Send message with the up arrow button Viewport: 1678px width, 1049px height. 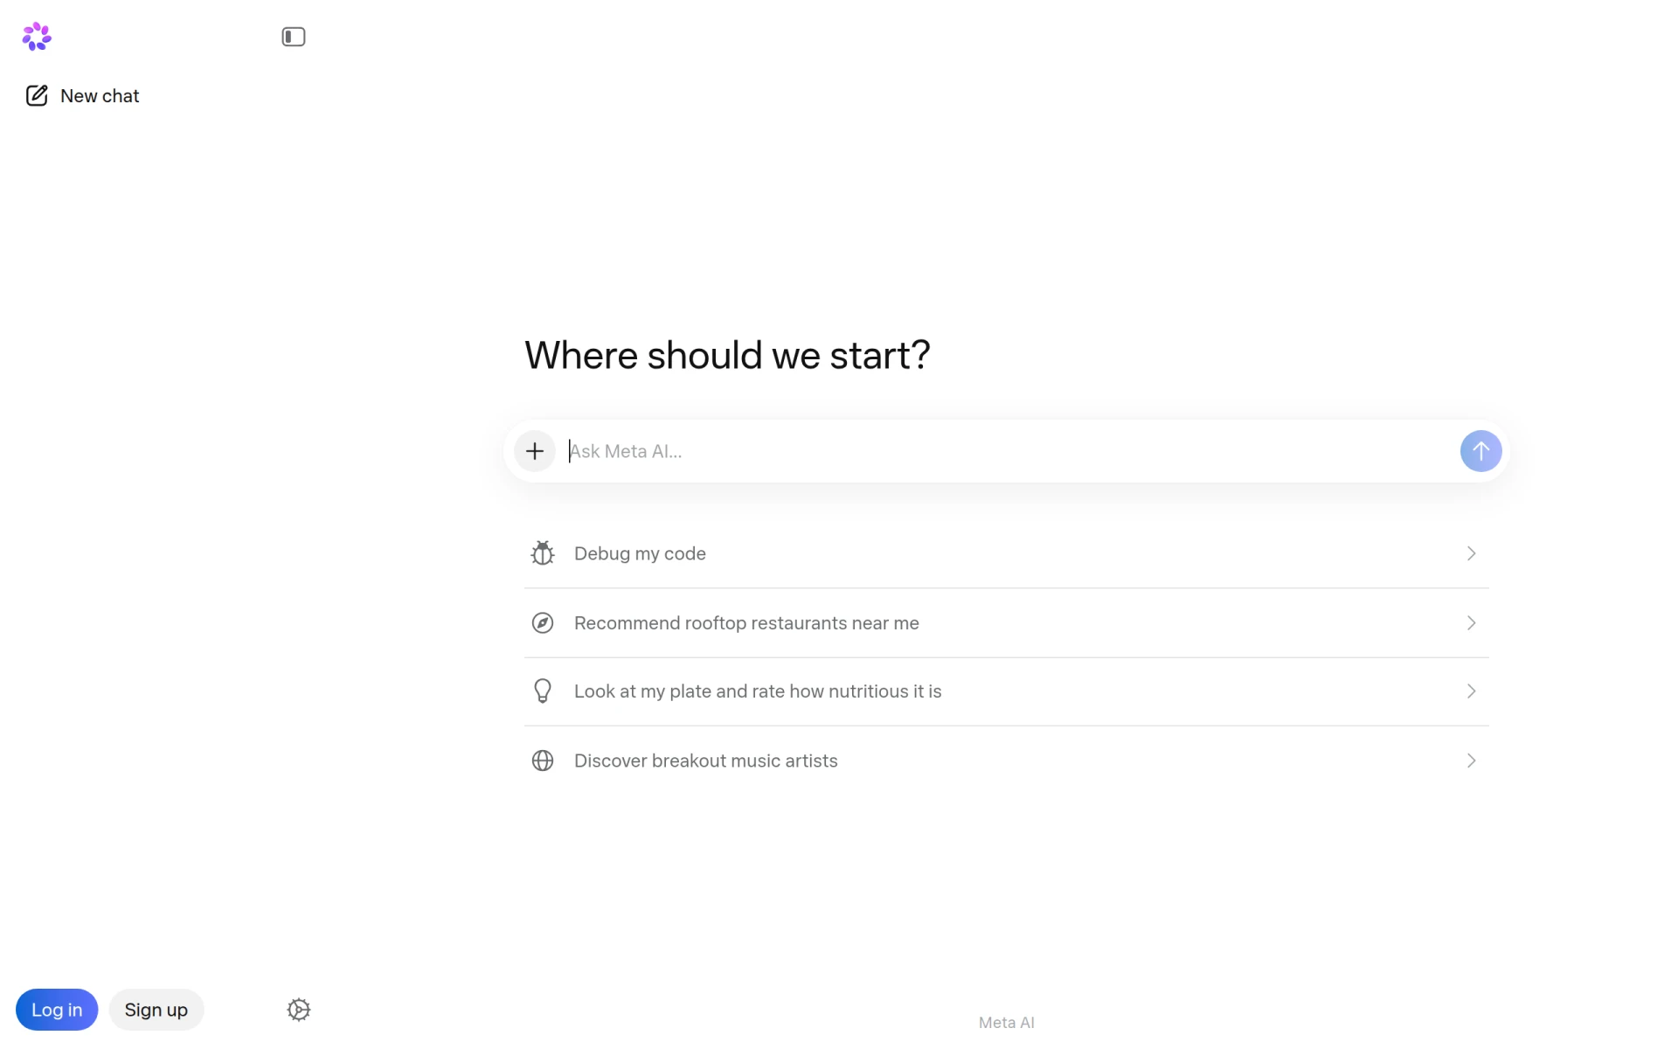(x=1480, y=451)
